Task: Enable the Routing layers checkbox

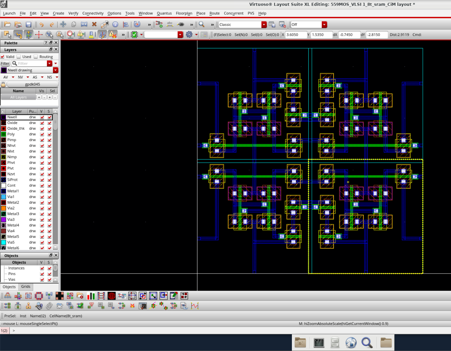Action: tap(36, 57)
